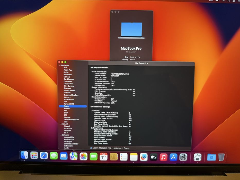The height and width of the screenshot is (180, 240).
Task: Open the Trash in the Dock
Action: [221, 157]
